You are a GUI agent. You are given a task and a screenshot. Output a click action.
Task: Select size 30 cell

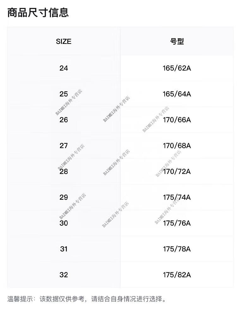coord(64,223)
